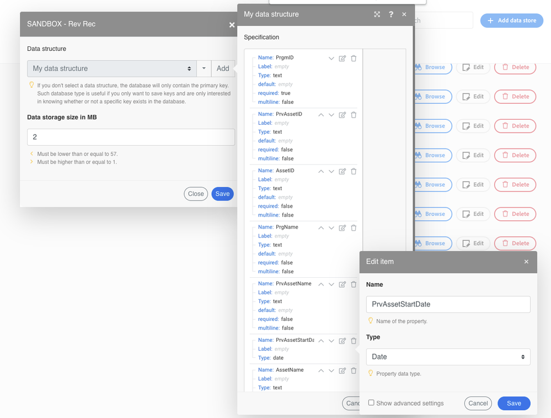
Task: Delete the PrvAssetID field via trash icon
Action: (x=354, y=115)
